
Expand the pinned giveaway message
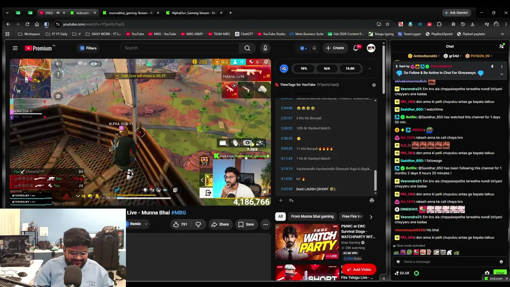point(502,74)
